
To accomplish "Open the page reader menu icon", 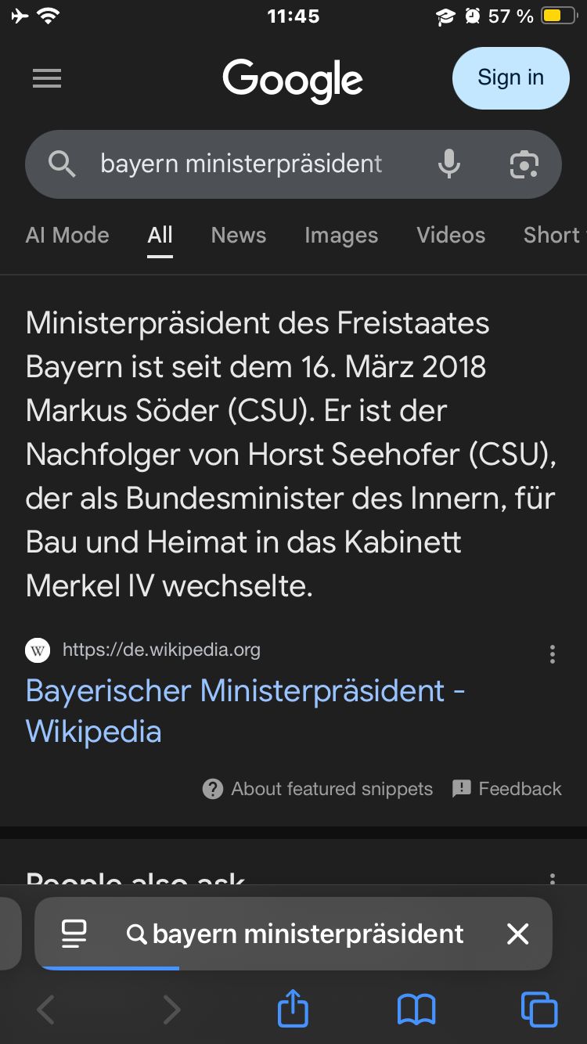I will click(x=74, y=934).
